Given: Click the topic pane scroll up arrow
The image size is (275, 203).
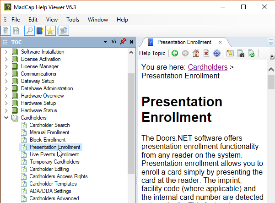Looking at the screenshot, I should (x=271, y=70).
